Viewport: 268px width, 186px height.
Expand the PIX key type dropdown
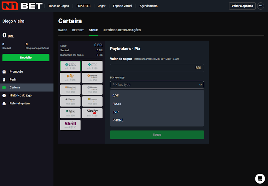pyautogui.click(x=157, y=85)
